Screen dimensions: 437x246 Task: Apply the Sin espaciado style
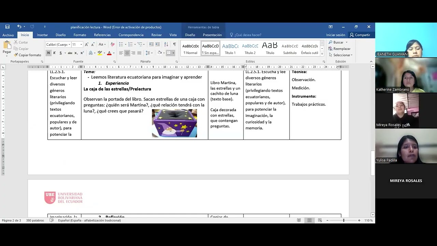(x=210, y=49)
